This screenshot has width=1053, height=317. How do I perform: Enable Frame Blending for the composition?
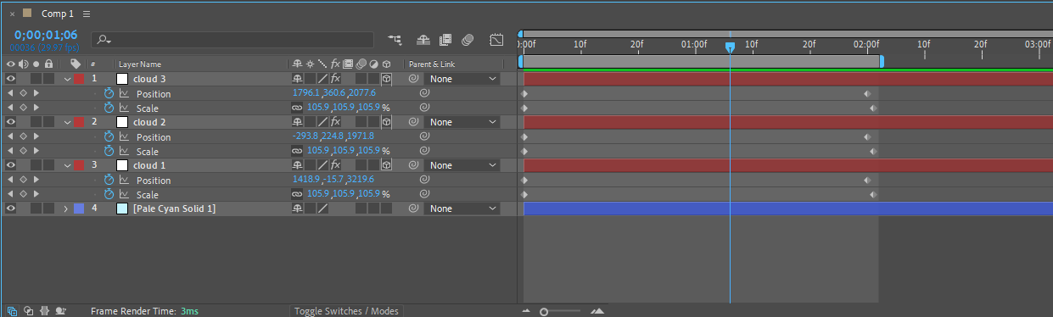(445, 40)
